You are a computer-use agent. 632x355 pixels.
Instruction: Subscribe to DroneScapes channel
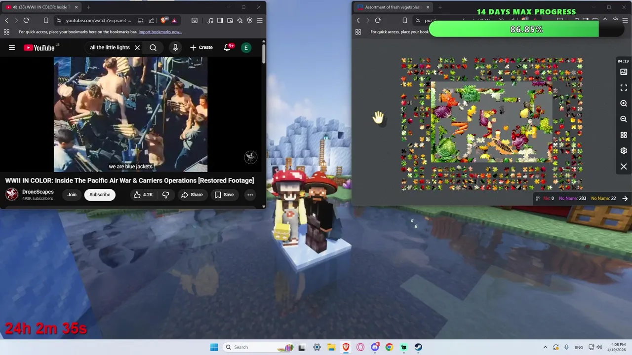coord(100,195)
